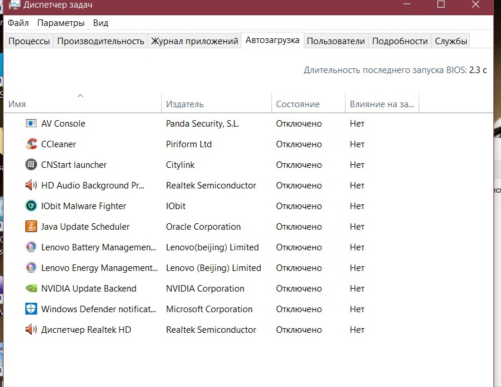Click Отключено status in the CCleaner row
This screenshot has height=387, width=501.
point(299,144)
